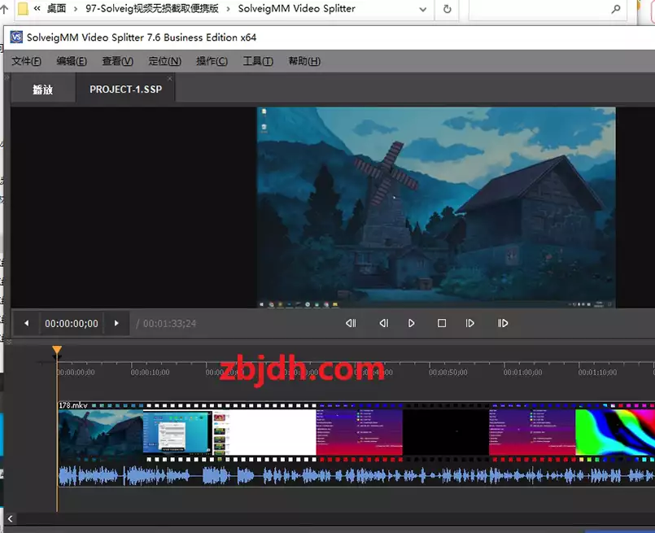Click the blue audio waveform track
The height and width of the screenshot is (533, 655).
click(x=356, y=475)
